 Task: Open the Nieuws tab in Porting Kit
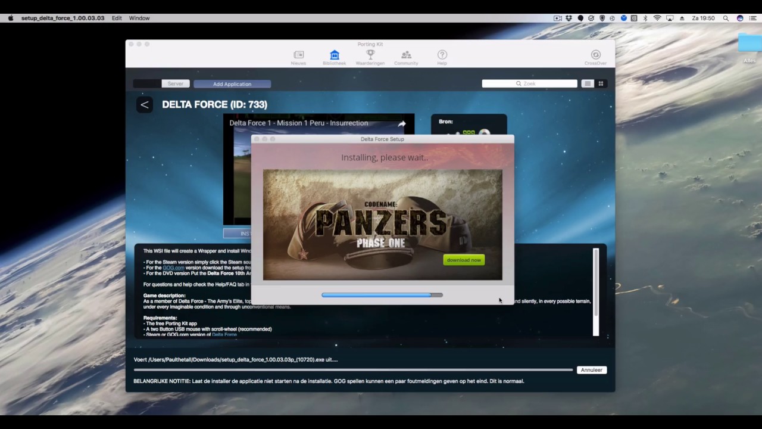(298, 58)
